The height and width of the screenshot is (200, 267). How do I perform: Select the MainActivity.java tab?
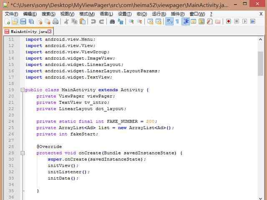pyautogui.click(x=28, y=32)
